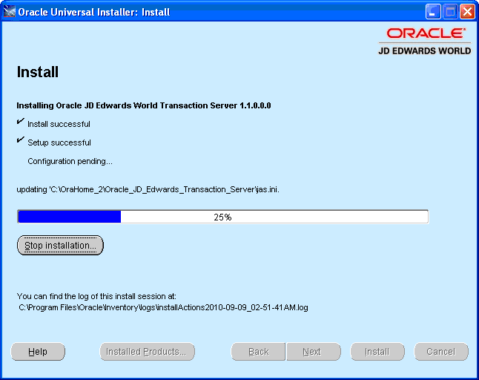Click the Oracle JD Edwards World logo
The width and height of the screenshot is (479, 380).
point(425,42)
